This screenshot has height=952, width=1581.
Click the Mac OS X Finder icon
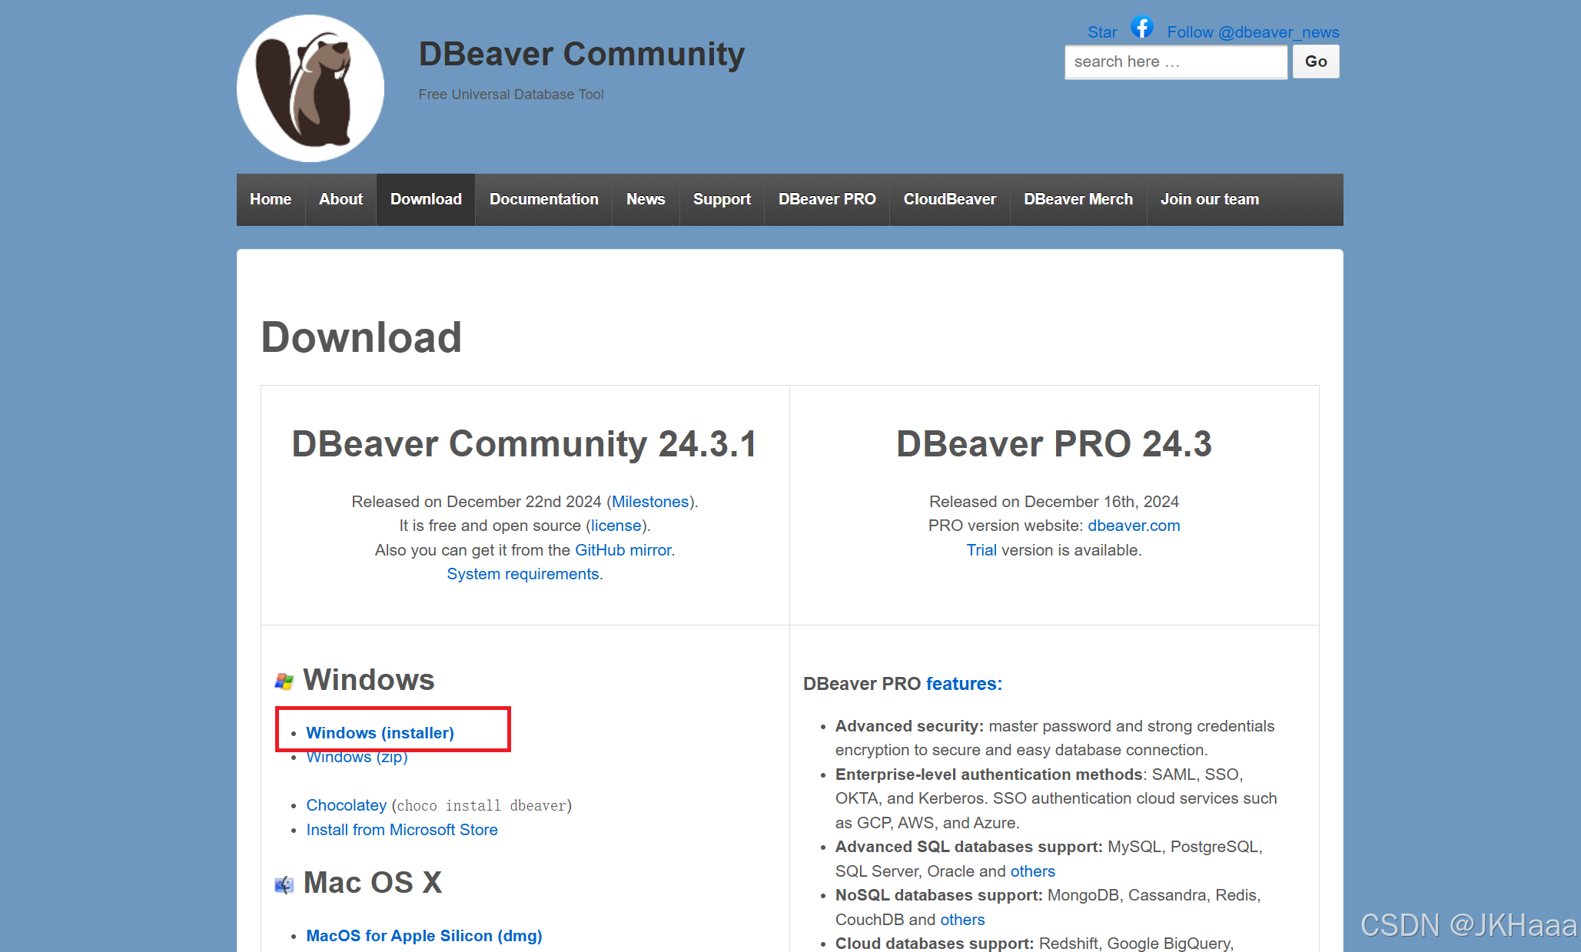tap(284, 884)
